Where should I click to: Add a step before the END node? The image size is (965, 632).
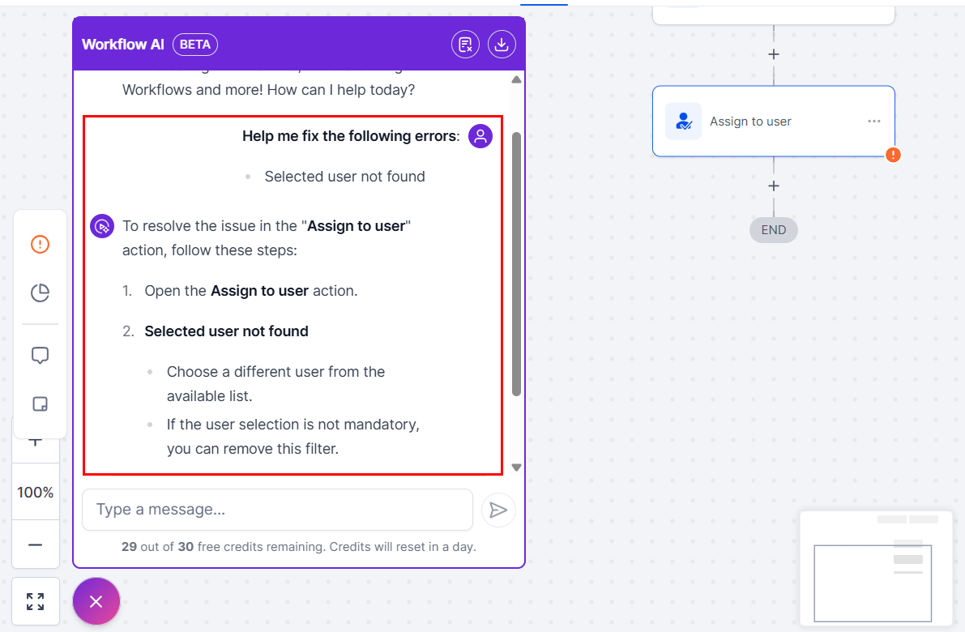(x=774, y=186)
